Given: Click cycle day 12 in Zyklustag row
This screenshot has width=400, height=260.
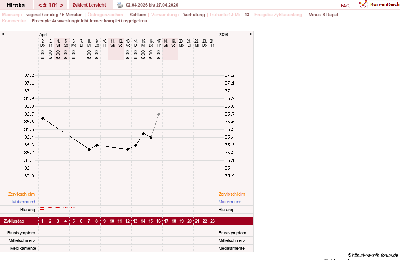Looking at the screenshot, I should coord(128,221).
